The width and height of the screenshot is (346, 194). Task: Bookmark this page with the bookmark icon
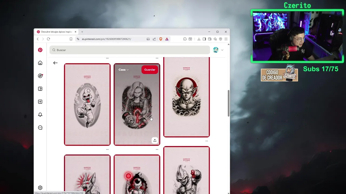71,39
